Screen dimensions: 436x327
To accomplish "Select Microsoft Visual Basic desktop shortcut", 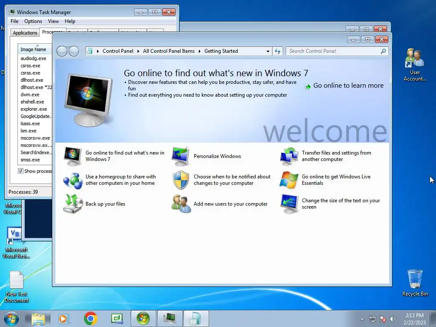I will [16, 243].
